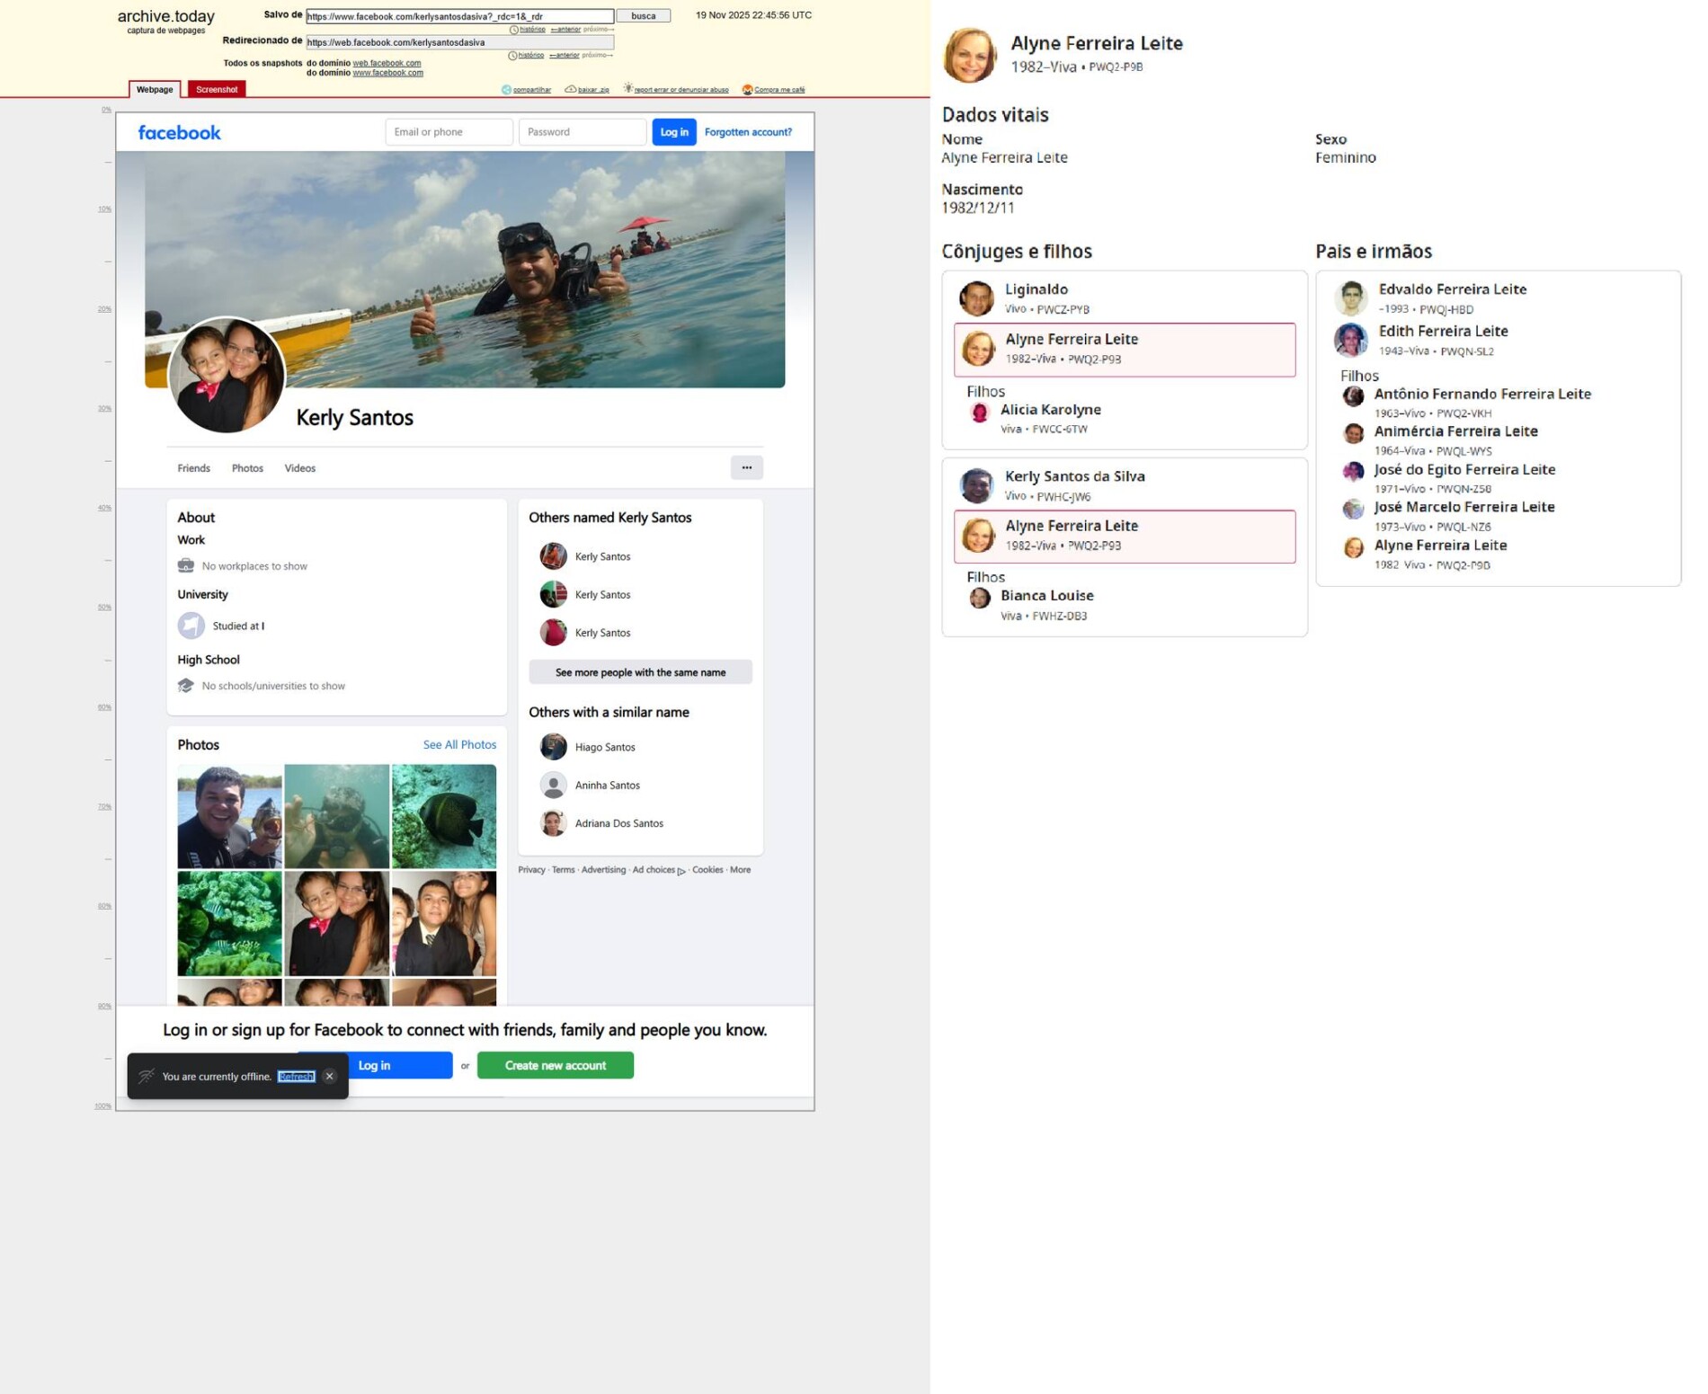Switch to the Screenshot tab
Screen dimensions: 1708x1394
pos(217,89)
